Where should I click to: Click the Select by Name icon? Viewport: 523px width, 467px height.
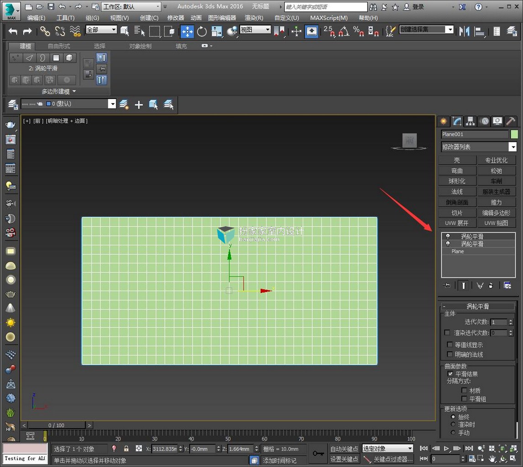(139, 31)
